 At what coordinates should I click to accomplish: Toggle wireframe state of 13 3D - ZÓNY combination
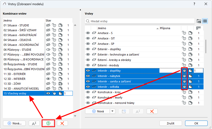(60, 84)
